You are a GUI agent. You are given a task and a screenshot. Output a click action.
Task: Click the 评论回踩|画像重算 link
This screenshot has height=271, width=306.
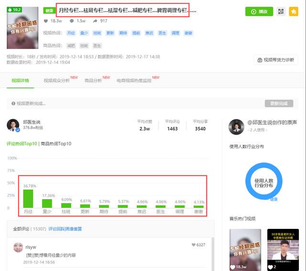click(x=65, y=229)
